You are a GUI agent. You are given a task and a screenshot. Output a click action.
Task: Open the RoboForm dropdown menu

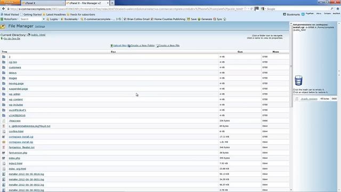[x=10, y=19]
